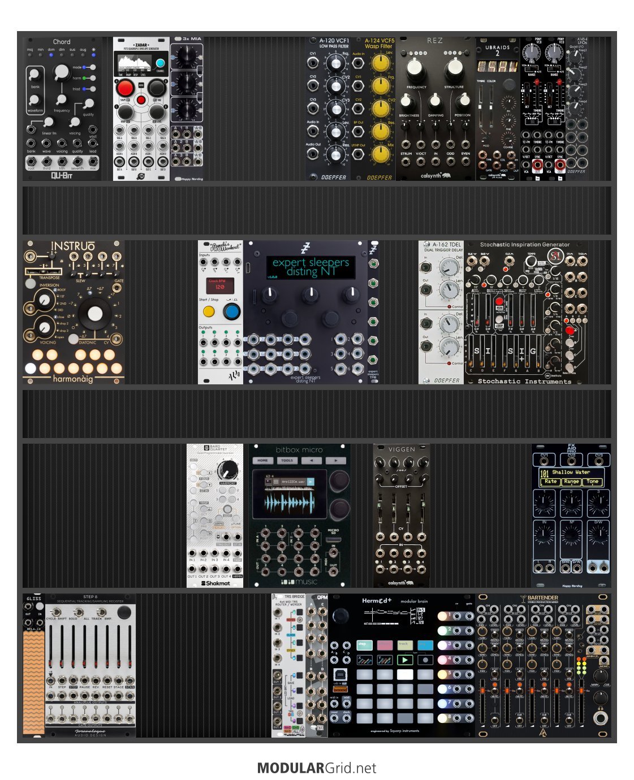Viewport: 634px width, 780px height.
Task: Click the mix output jack on Chord
Action: [93, 162]
